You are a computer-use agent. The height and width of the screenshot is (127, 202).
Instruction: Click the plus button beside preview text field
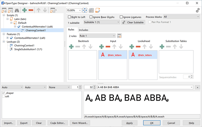[198, 87]
